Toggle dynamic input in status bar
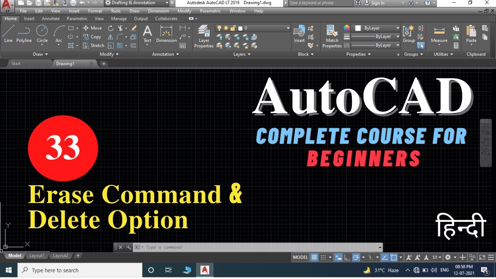The image size is (496, 279). [x=338, y=257]
